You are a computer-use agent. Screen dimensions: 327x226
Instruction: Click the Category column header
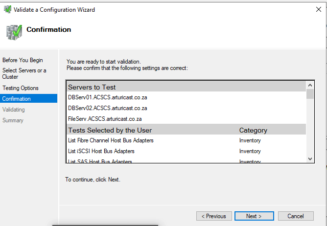point(253,130)
